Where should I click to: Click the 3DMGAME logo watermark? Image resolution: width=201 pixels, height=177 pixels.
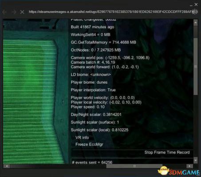[179, 171]
